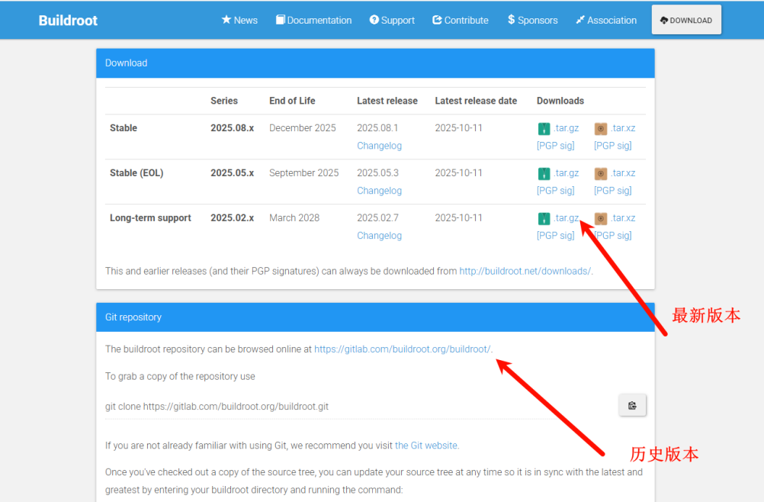Image resolution: width=764 pixels, height=502 pixels.
Task: Click the Stable row label
Action: click(x=124, y=127)
